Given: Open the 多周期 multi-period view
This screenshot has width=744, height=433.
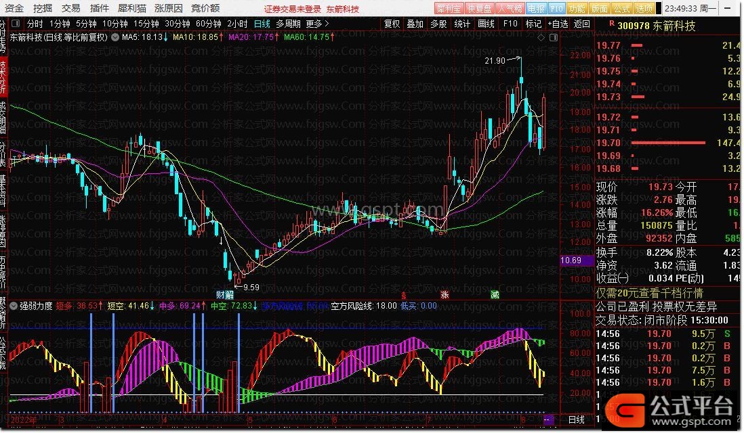Looking at the screenshot, I should click(x=288, y=24).
